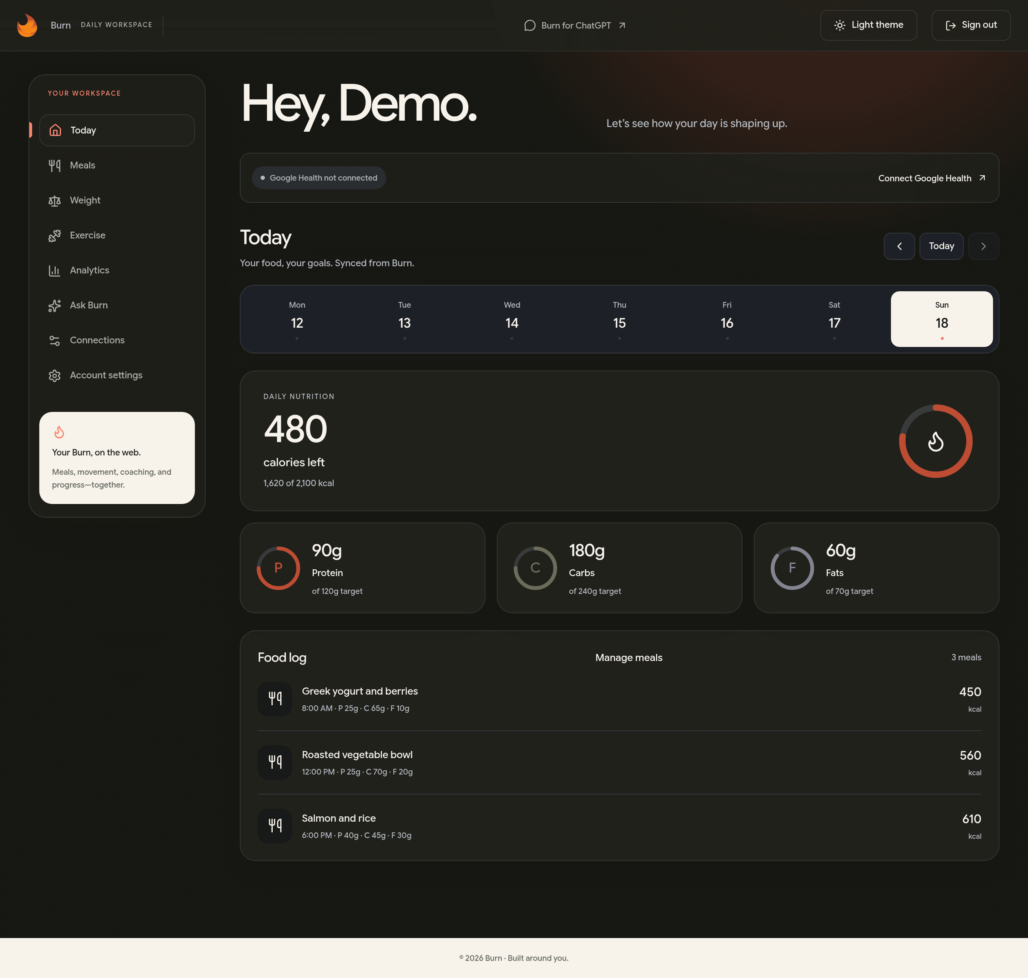Click the flame icon in the Your Burn card
The image size is (1028, 978).
click(x=59, y=432)
